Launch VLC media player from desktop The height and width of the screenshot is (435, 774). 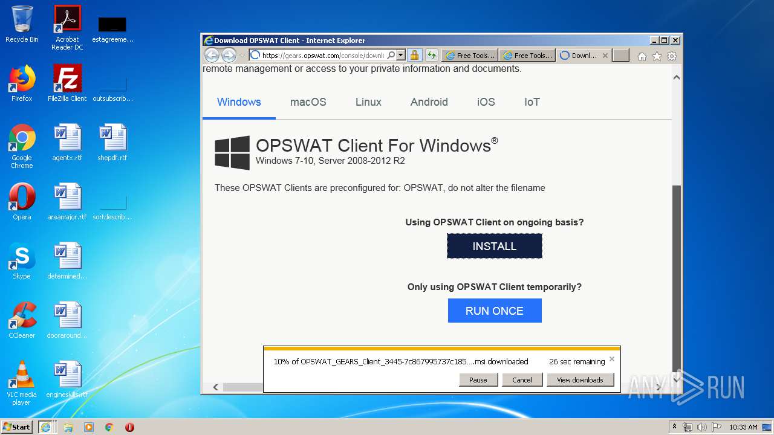[x=22, y=383]
